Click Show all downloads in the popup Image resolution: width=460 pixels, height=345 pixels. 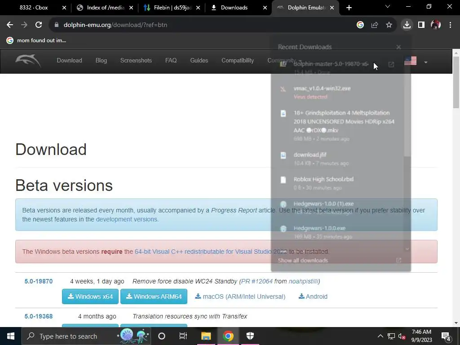pos(303,261)
